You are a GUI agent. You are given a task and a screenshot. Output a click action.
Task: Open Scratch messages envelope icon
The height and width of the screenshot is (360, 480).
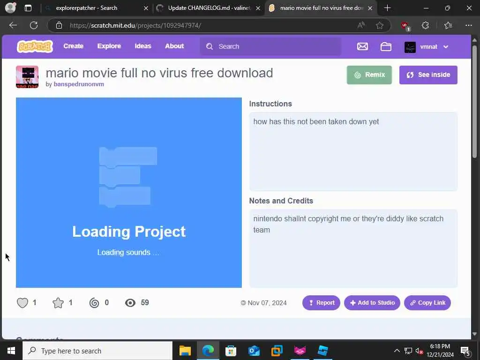click(362, 46)
